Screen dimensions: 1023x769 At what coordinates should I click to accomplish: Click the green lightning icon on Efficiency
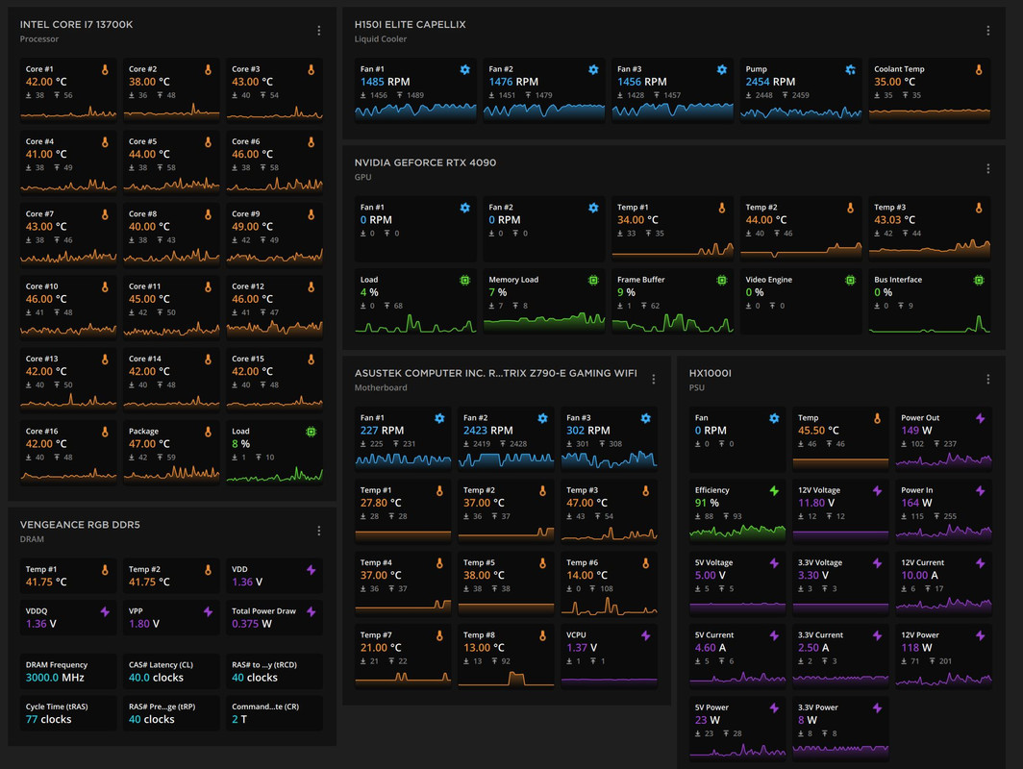tap(774, 491)
